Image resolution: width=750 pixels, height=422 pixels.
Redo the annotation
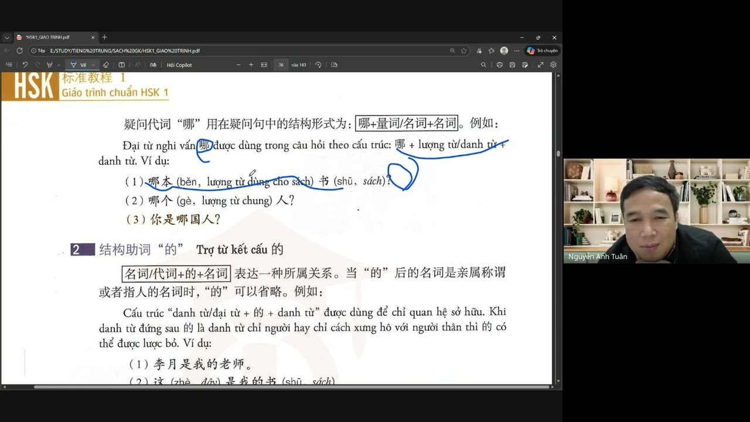pos(37,64)
